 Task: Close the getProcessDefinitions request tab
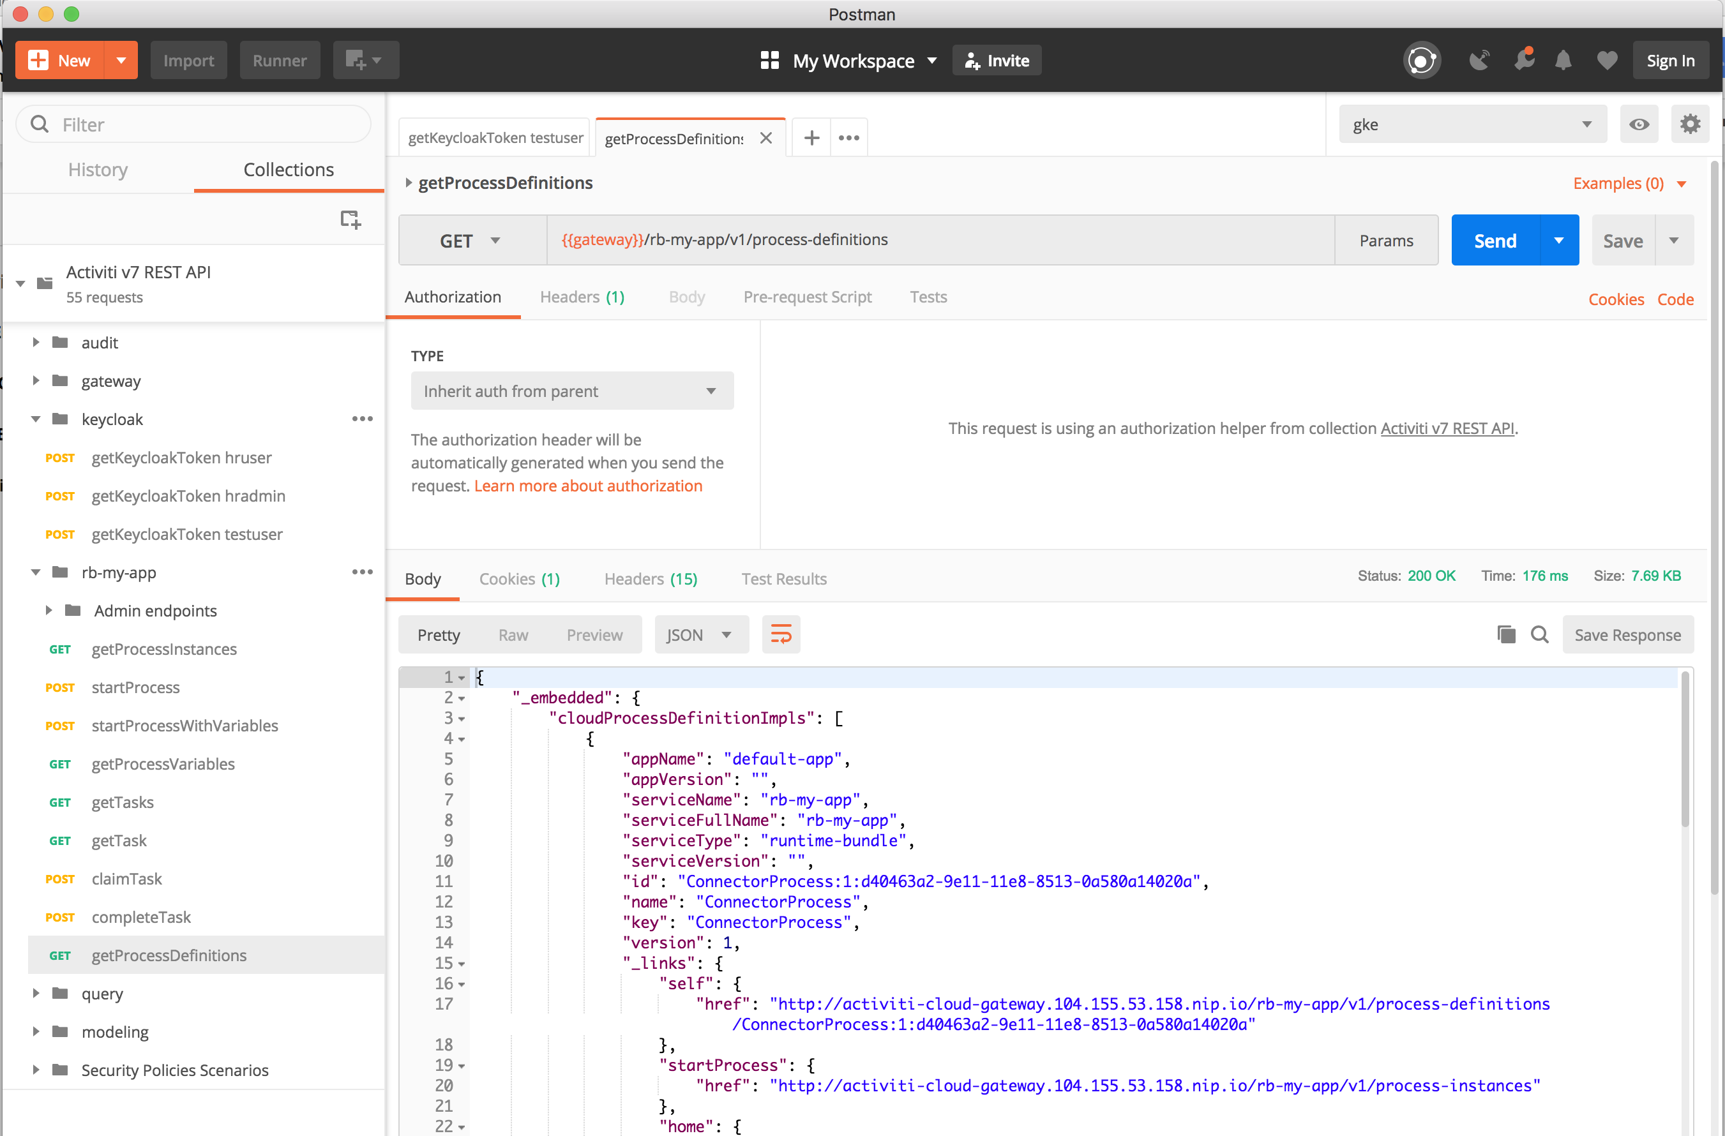point(766,138)
